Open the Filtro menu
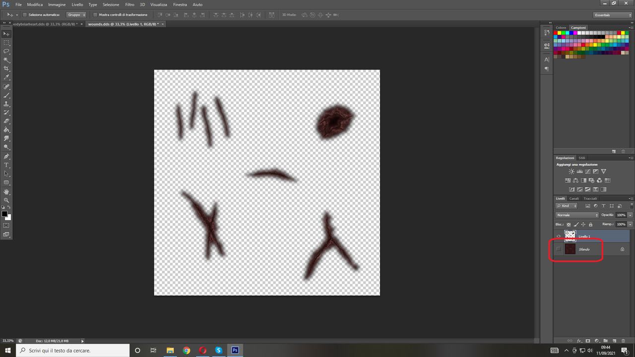 tap(129, 4)
